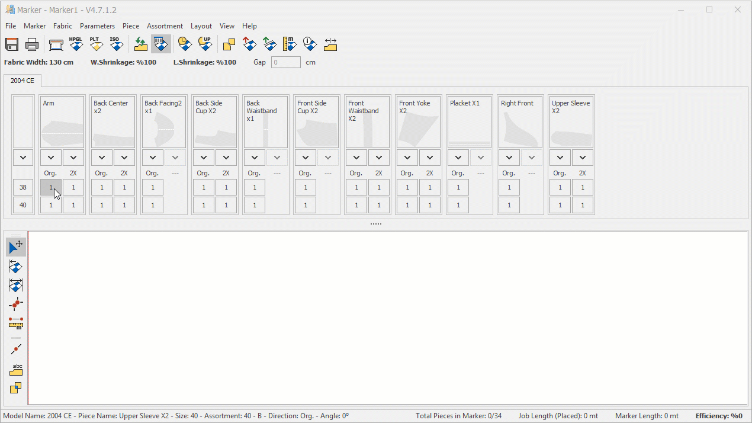Click the PLT export icon

click(x=96, y=44)
